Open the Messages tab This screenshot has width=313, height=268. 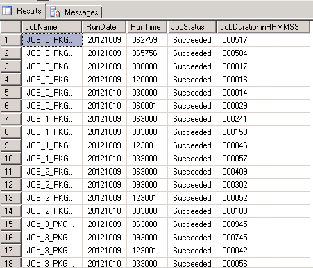[74, 12]
